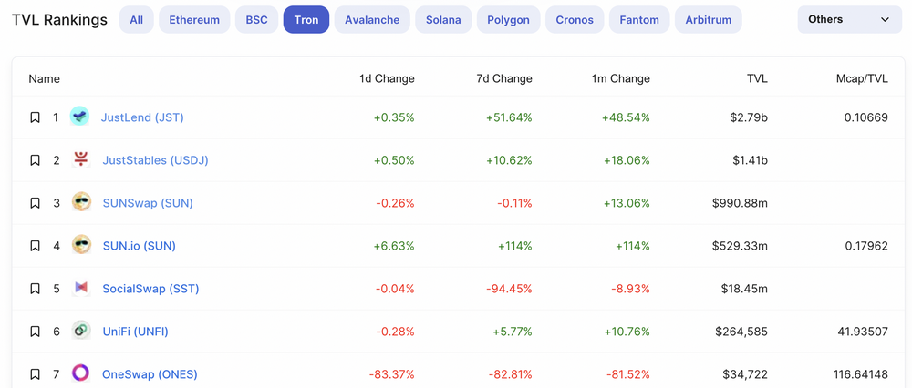
Task: Open the JustStables (USDJ) link
Action: (x=155, y=160)
